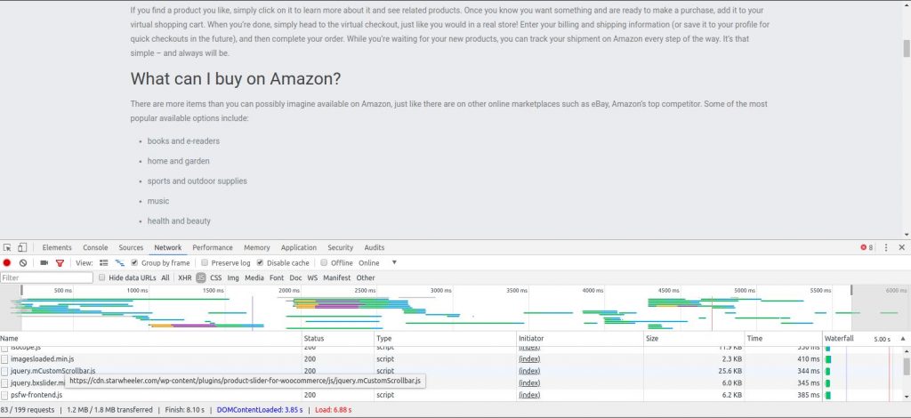This screenshot has height=418, width=911.
Task: Open the Elements tab
Action: pyautogui.click(x=57, y=247)
